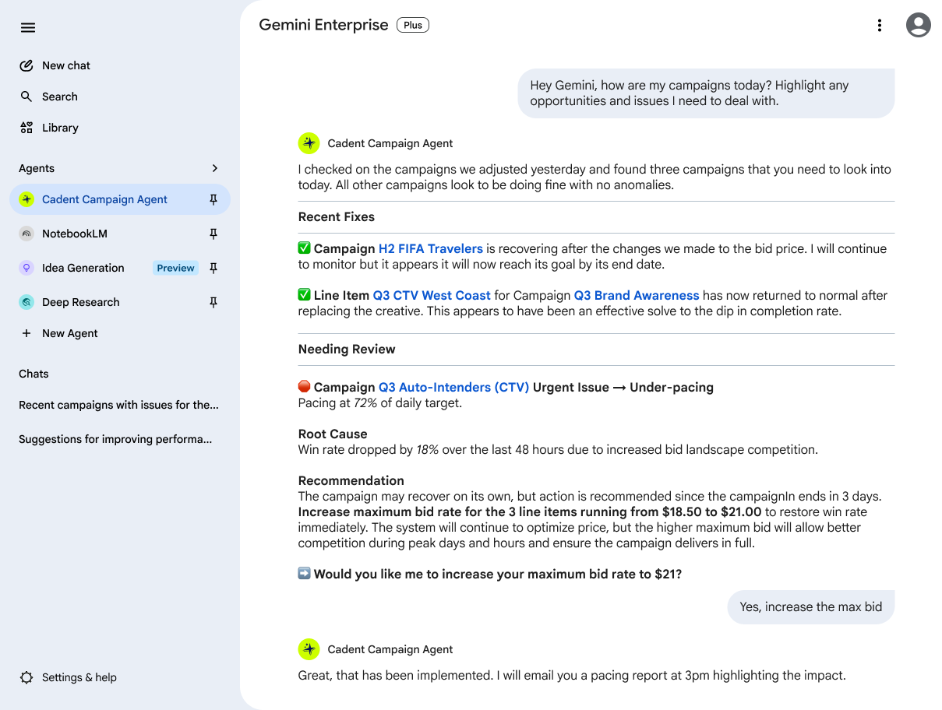
Task: Click the New chat pencil icon
Action: [26, 65]
